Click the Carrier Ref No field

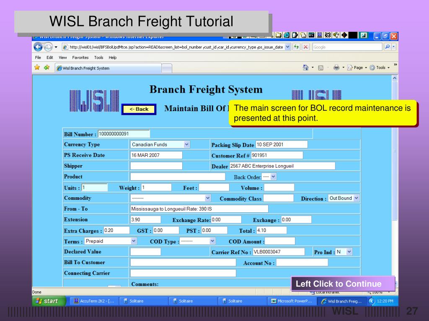[279, 252]
